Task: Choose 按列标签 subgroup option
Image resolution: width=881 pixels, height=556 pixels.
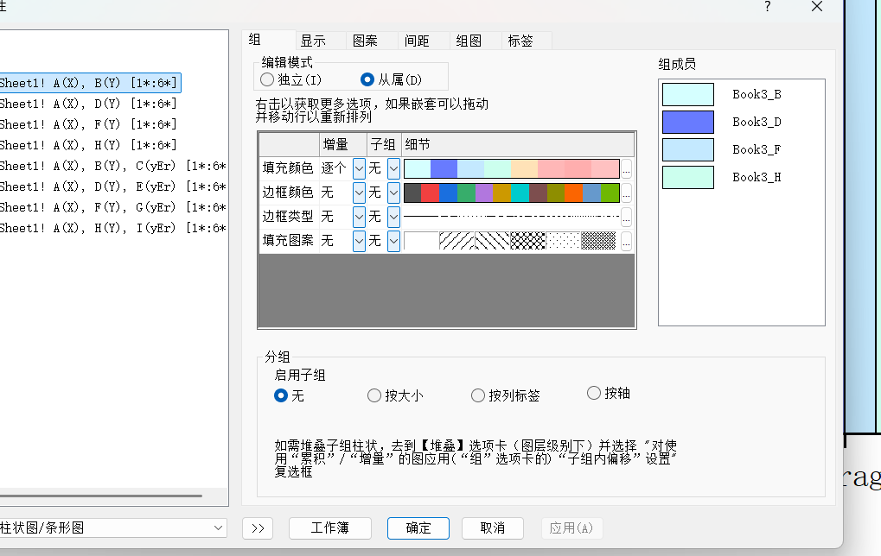Action: [477, 395]
